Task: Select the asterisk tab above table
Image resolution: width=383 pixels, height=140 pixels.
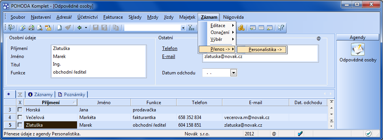Action: click(9, 94)
